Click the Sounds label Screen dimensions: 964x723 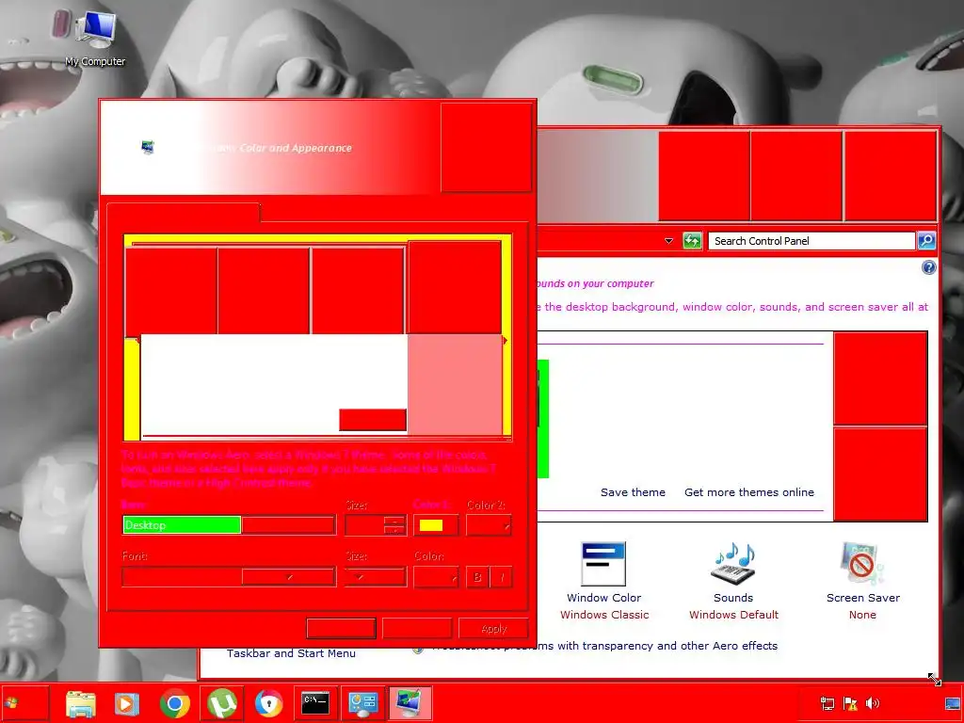pos(732,598)
